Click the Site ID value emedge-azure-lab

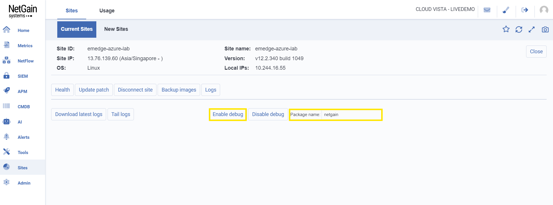click(x=108, y=49)
